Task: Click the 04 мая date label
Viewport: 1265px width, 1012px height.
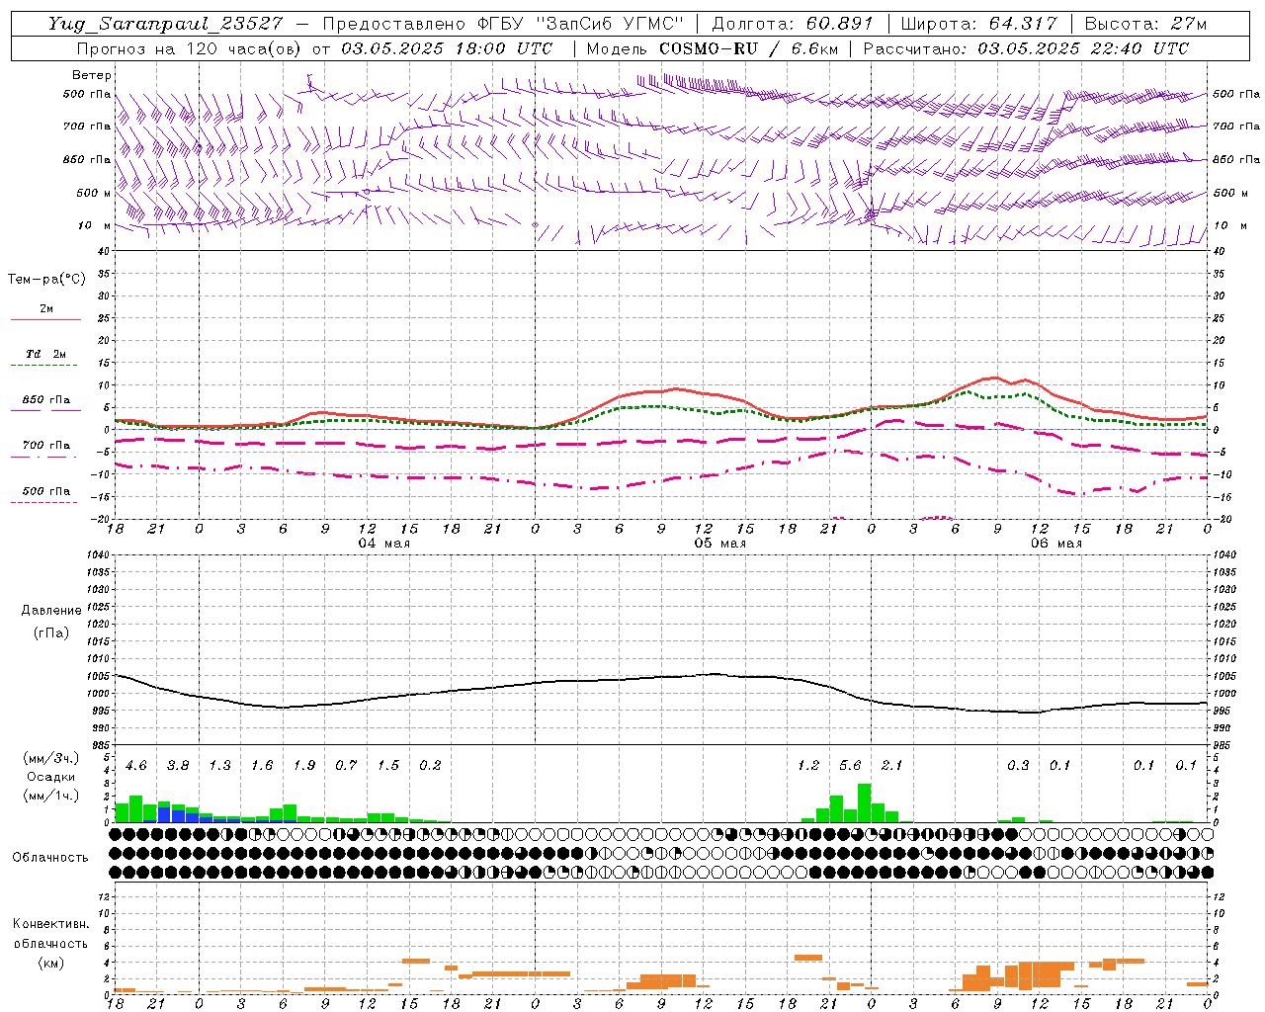Action: coord(383,543)
